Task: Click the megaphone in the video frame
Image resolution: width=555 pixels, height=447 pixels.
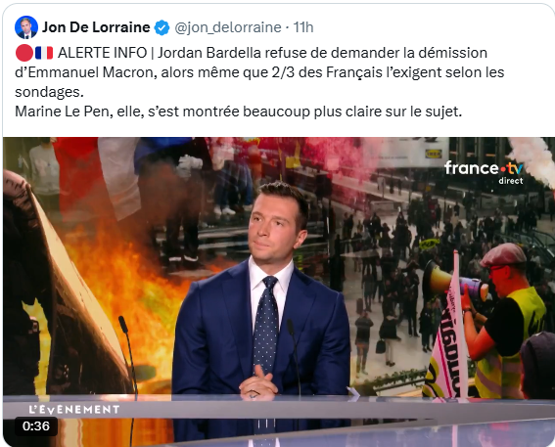Action: click(x=454, y=282)
